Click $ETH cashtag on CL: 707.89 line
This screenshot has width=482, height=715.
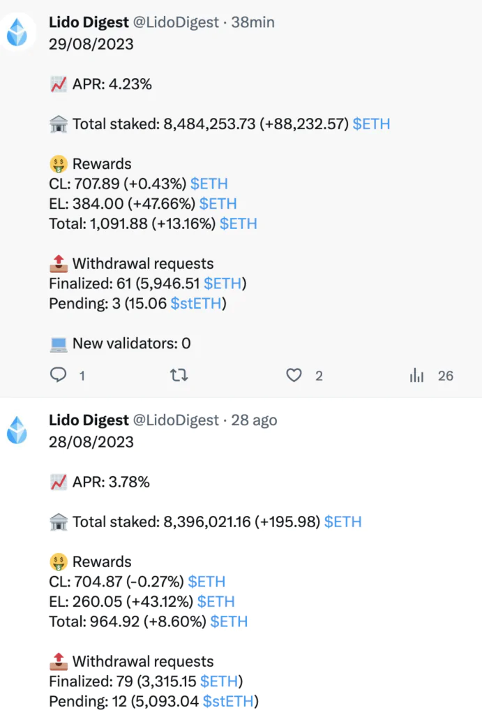209,184
